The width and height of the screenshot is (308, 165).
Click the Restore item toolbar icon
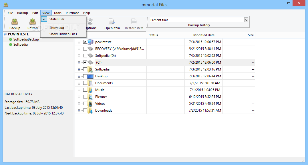pyautogui.click(x=134, y=22)
